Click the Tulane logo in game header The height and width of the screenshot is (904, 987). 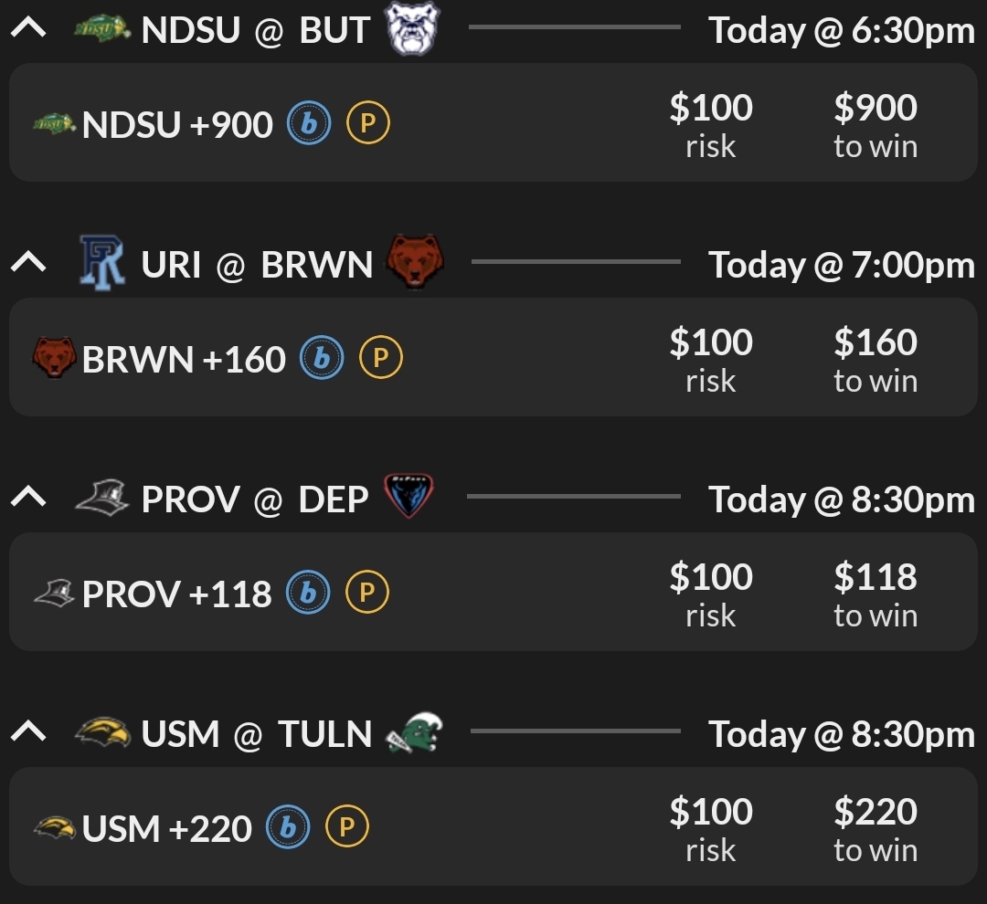pos(414,732)
